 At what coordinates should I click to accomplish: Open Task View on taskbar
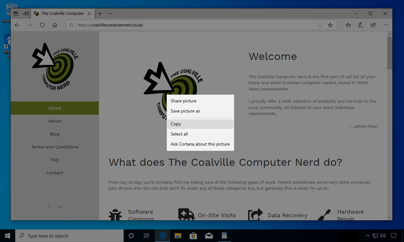146,236
